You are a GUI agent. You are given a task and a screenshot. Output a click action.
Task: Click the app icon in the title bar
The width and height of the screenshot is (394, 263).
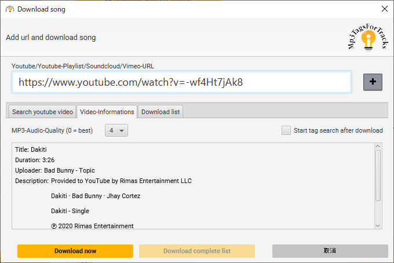tap(9, 9)
